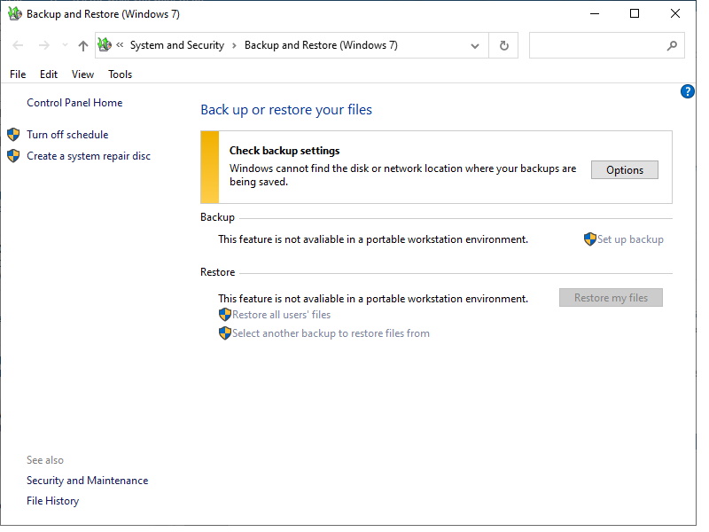Click Create a system repair disc
The image size is (709, 532).
point(89,157)
